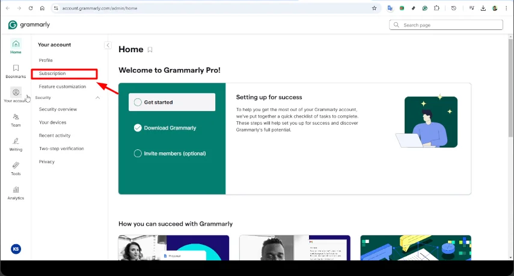Viewport: 514px width, 276px height.
Task: Reload the page with the refresh icon
Action: tap(31, 8)
